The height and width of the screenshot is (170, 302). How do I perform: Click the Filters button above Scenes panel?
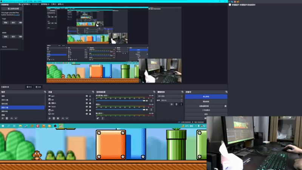click(39, 87)
